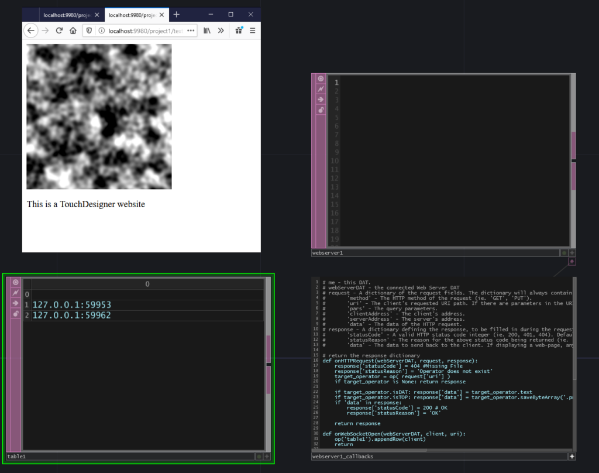599x473 pixels.
Task: Click the plus button on table1
Action: point(267,457)
